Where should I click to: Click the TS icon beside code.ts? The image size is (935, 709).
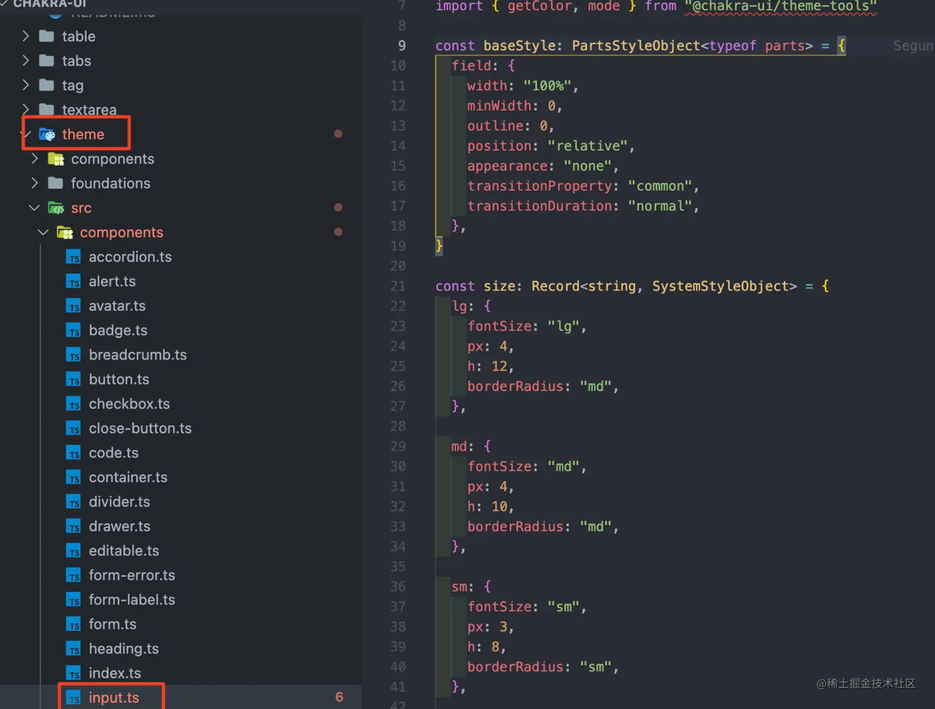click(74, 453)
